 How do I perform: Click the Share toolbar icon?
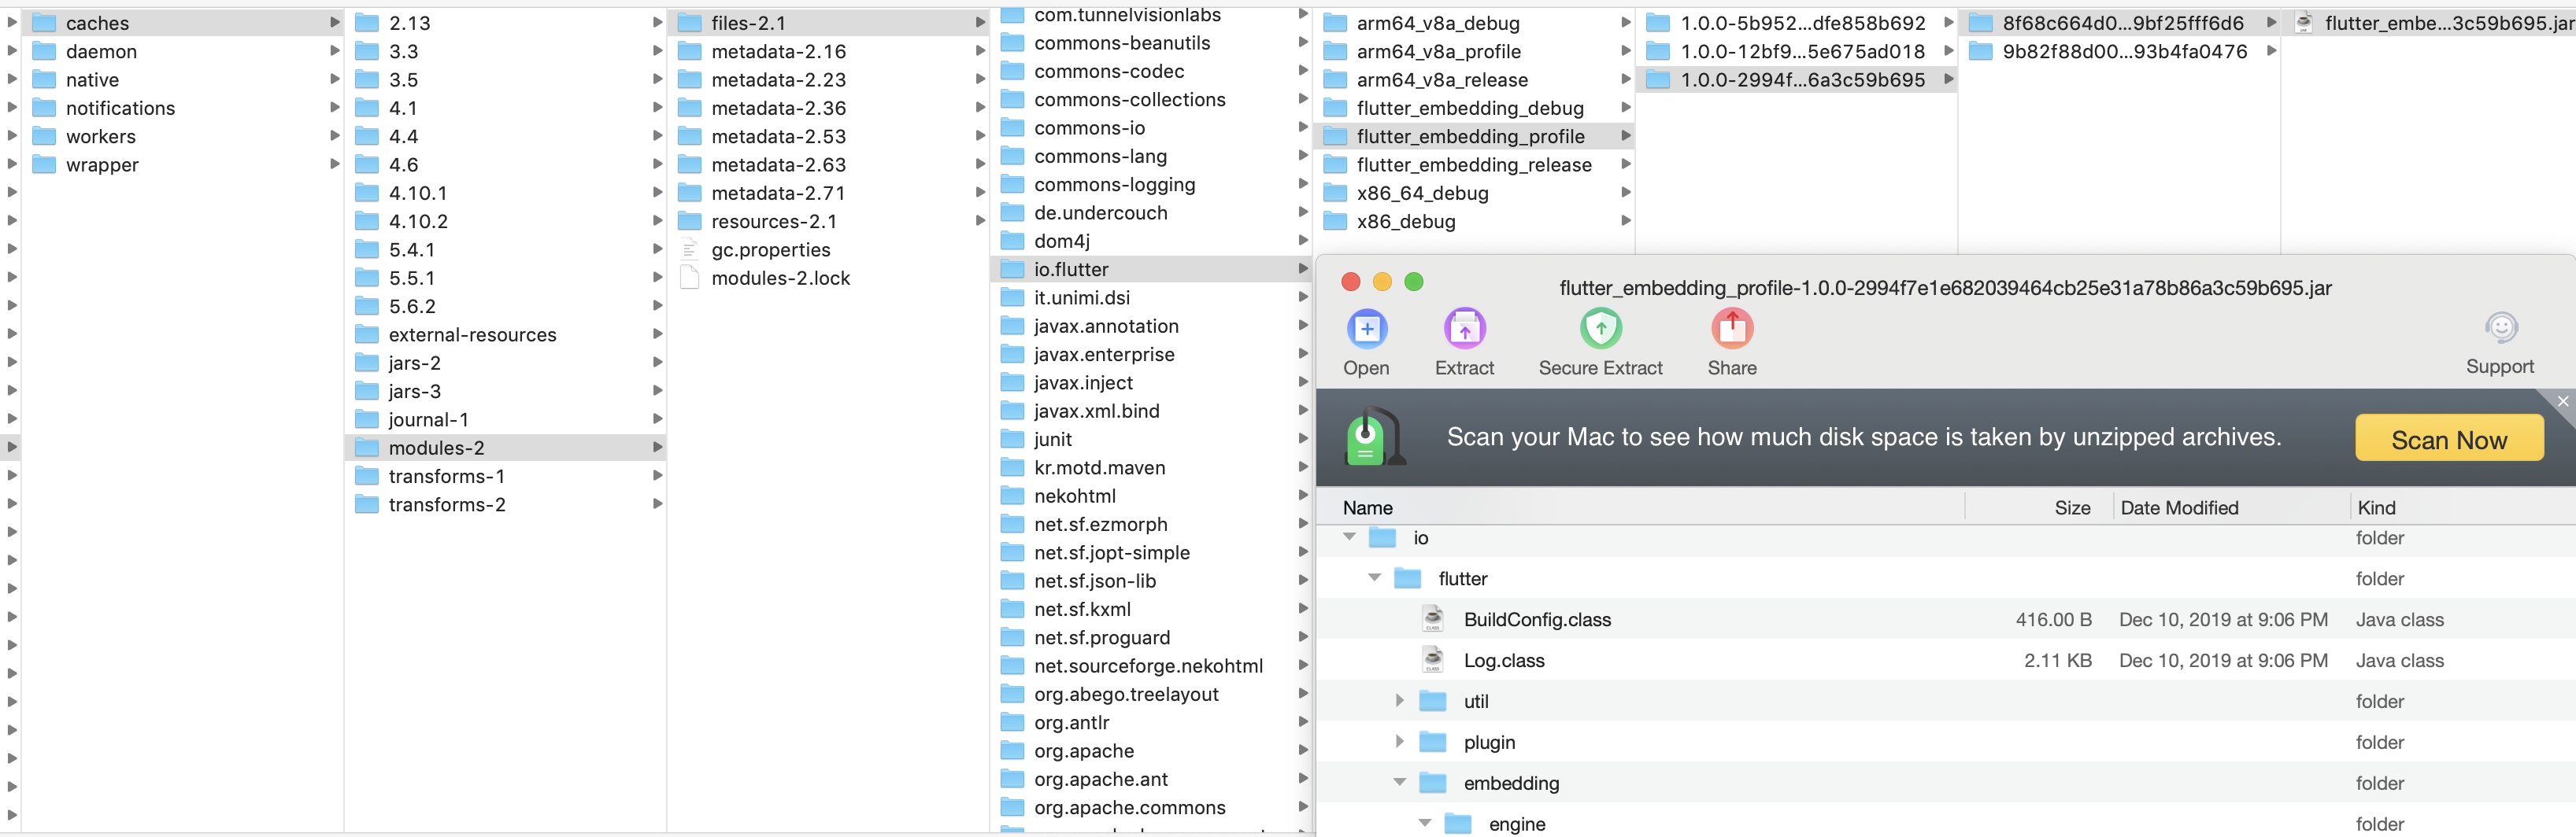coord(1731,329)
